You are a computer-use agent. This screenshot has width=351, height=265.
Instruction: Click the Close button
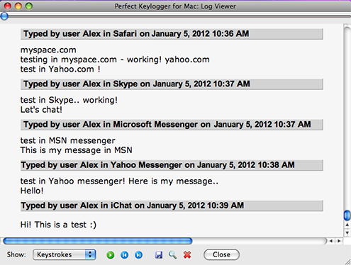click(x=221, y=254)
